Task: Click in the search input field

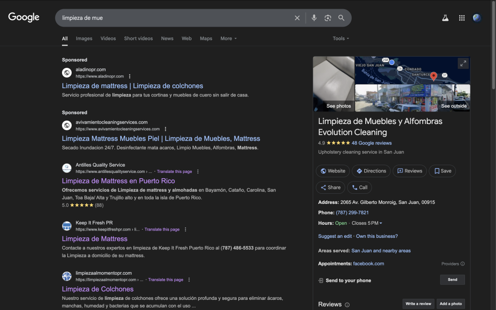Action: pyautogui.click(x=174, y=18)
